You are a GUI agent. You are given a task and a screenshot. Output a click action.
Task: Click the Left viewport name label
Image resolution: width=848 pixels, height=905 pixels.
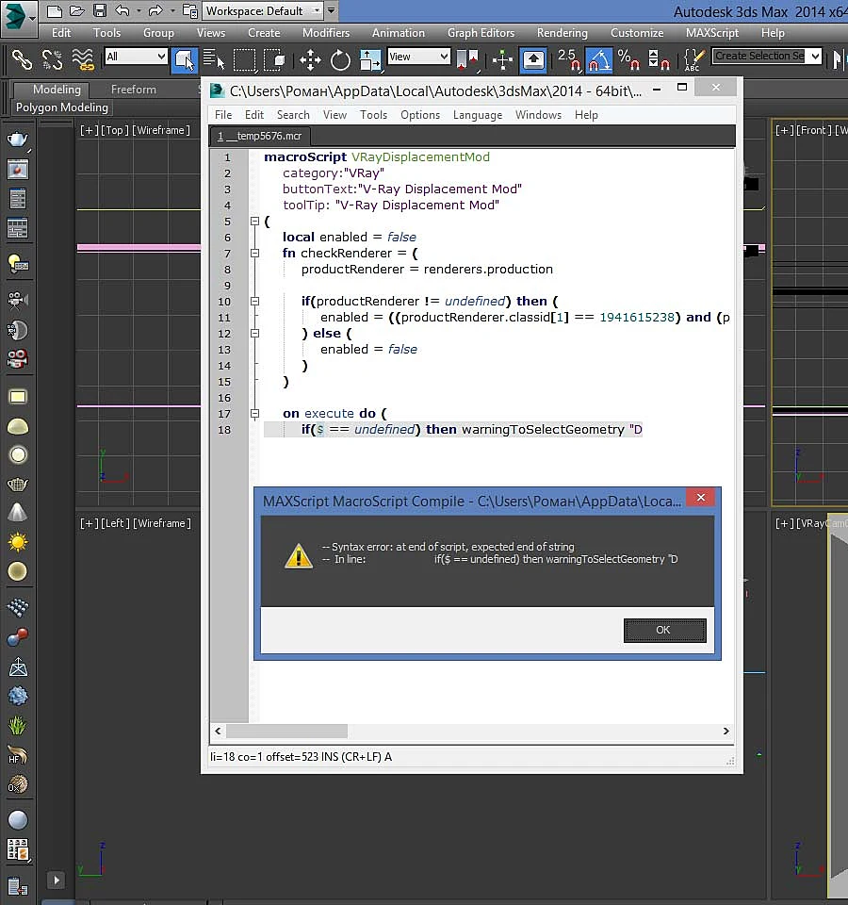(x=114, y=523)
